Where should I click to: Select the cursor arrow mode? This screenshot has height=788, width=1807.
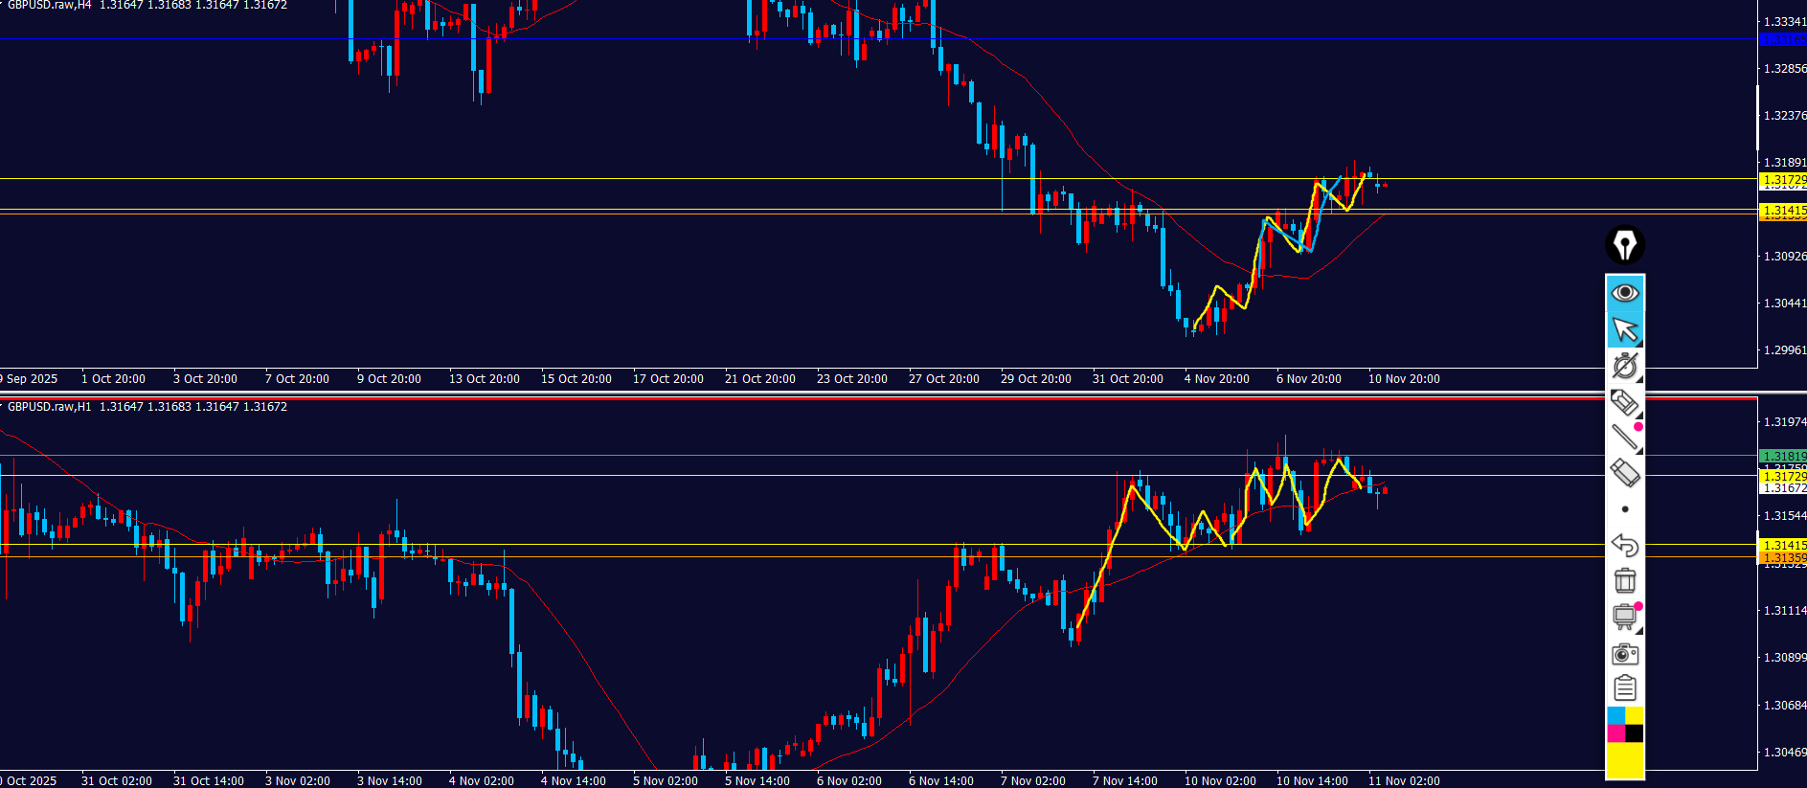(1624, 329)
